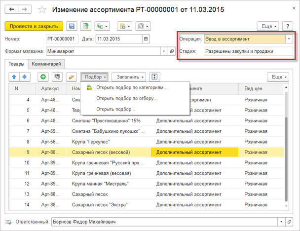Viewport: 300px width, 231px height.
Task: Click the Провести и закрыть button
Action: coord(34,26)
